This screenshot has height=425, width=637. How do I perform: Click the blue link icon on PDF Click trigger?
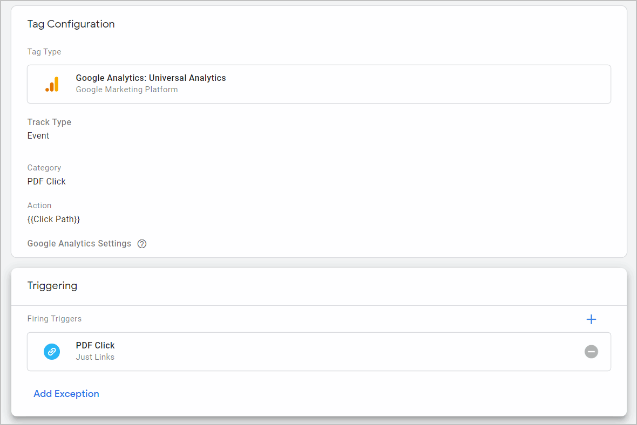click(52, 351)
